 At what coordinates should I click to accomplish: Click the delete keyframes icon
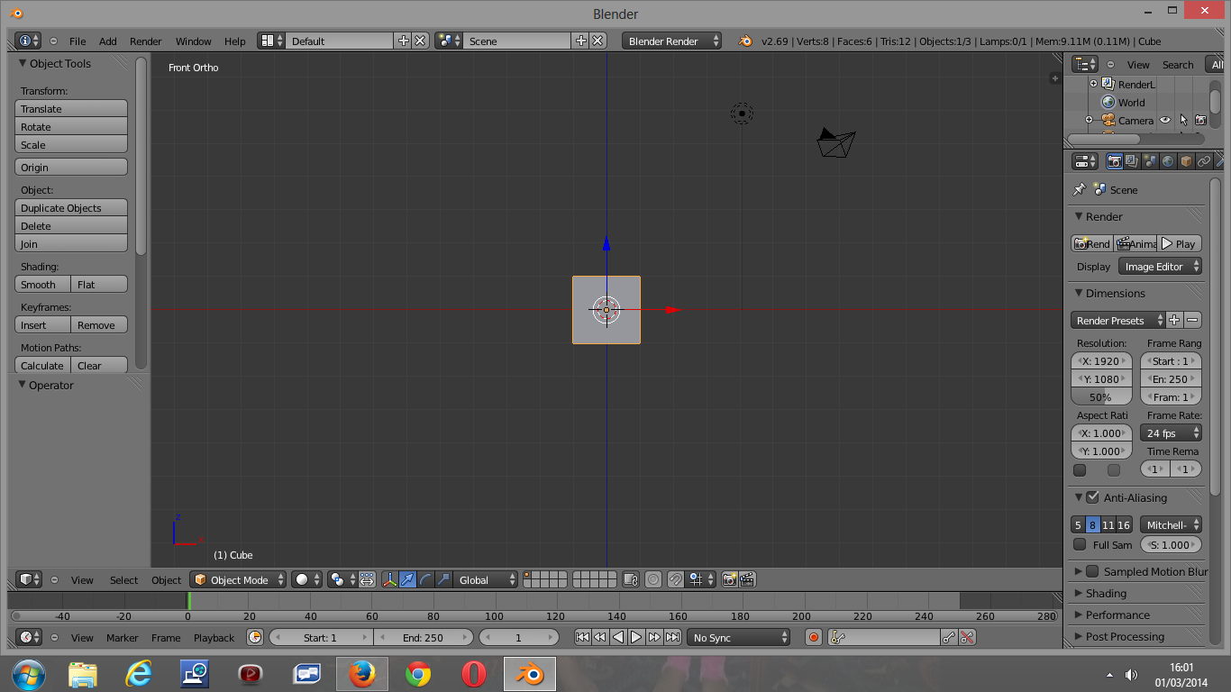click(967, 637)
